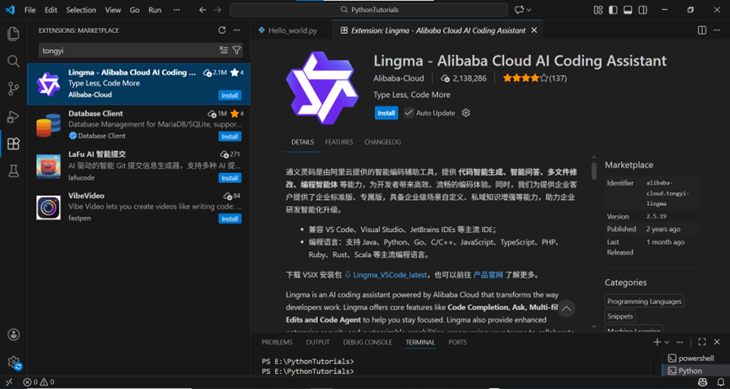Image resolution: width=730 pixels, height=389 pixels.
Task: Open the Accounts icon in activity bar
Action: pos(14,334)
